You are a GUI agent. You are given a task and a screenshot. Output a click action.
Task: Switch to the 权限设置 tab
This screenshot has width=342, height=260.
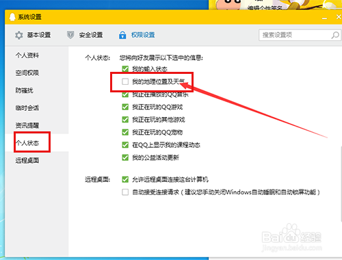(x=137, y=35)
